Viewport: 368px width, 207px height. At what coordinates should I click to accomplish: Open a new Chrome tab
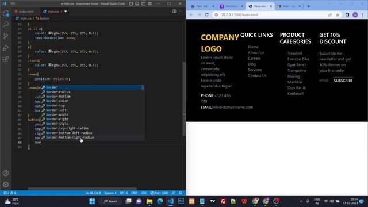308,6
